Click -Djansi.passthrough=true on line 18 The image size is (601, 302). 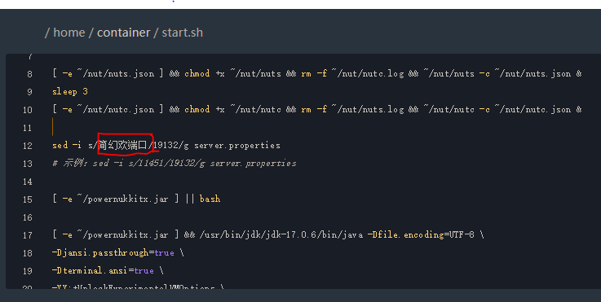[113, 252]
